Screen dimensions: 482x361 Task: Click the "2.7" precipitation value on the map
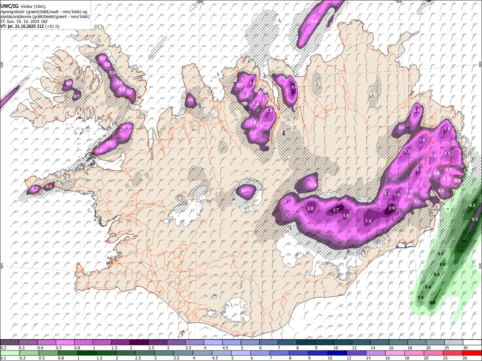[x=336, y=210]
